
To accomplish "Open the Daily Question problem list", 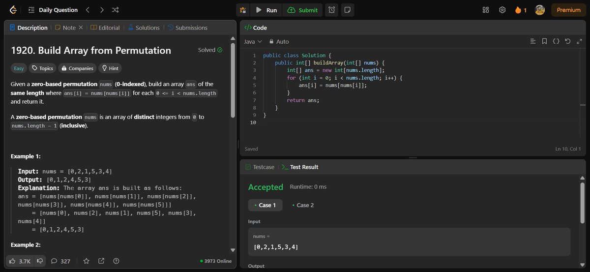I will (x=53, y=10).
